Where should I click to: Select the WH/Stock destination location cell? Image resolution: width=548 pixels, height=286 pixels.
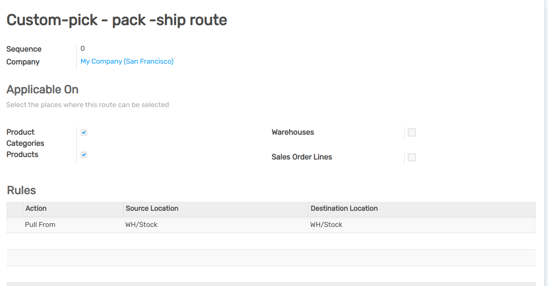(x=326, y=225)
